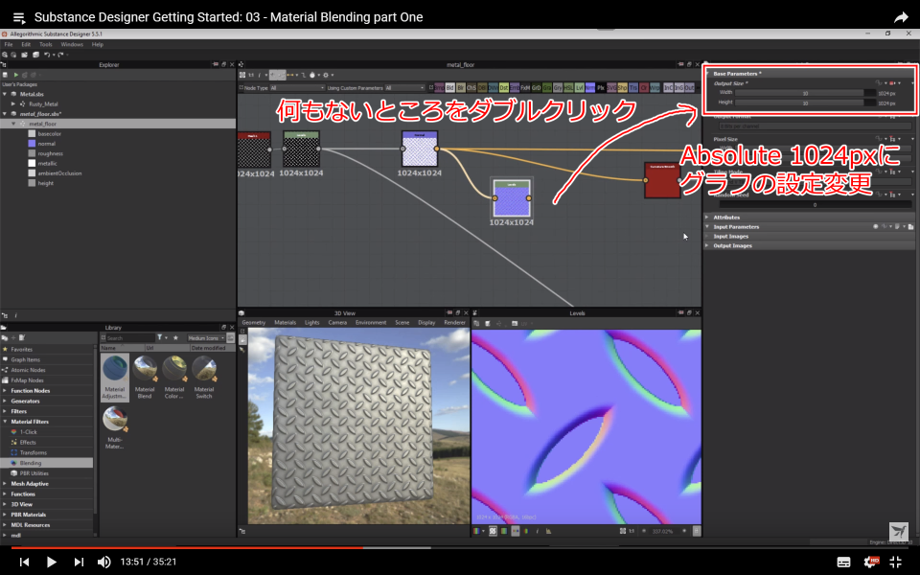Add a Pixel Processor node from the toolbar
Viewport: 920px width, 575px height.
(600, 88)
